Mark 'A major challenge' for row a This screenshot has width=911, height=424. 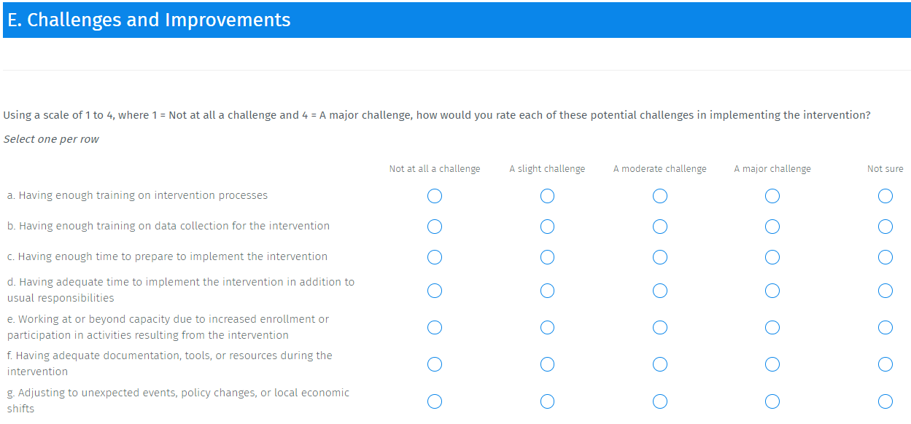[x=772, y=196]
